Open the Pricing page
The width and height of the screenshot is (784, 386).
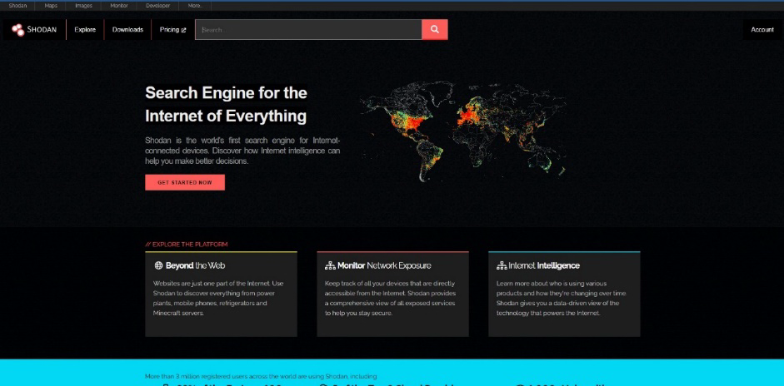point(173,29)
